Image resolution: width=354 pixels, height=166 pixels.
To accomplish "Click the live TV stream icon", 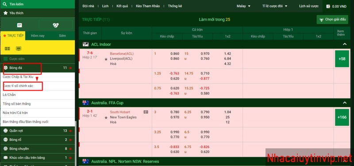I will [19, 49].
